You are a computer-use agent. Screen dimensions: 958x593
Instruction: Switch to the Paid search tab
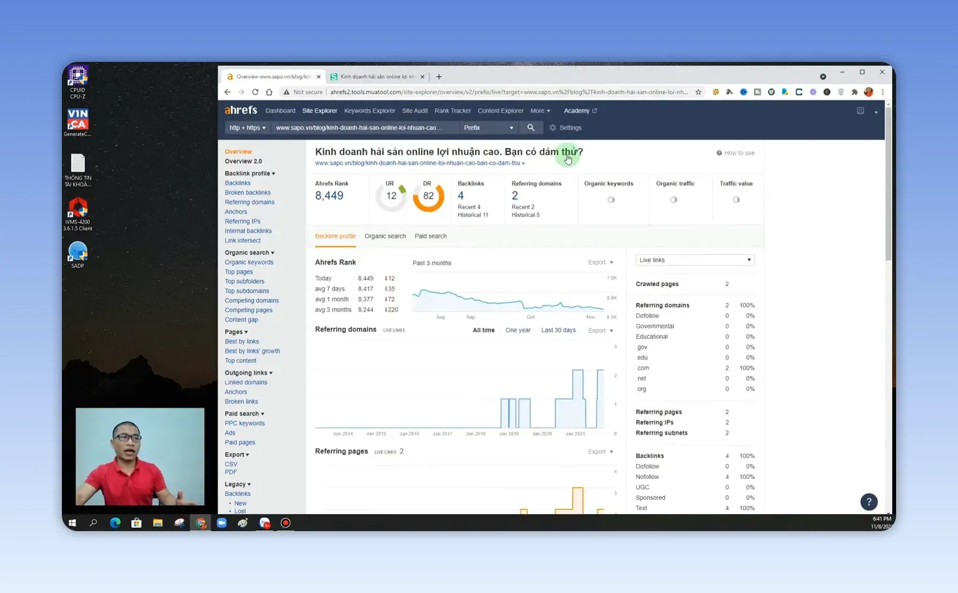430,236
